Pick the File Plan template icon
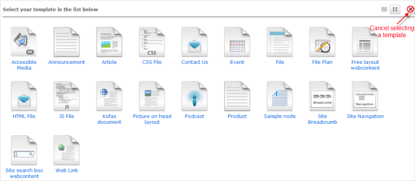415x181 pixels. pos(323,42)
